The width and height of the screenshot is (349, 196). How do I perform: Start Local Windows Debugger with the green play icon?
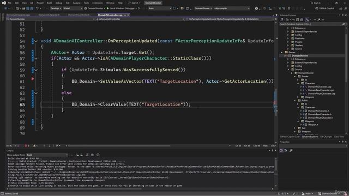[x=108, y=9]
